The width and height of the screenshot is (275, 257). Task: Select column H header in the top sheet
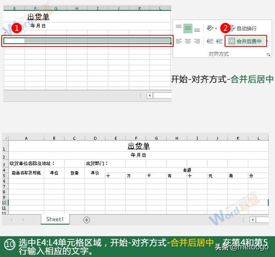[77, 8]
